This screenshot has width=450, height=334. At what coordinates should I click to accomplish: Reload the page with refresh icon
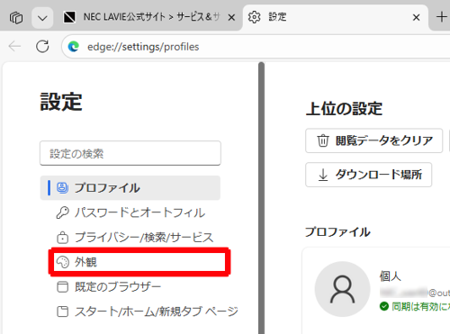(x=42, y=46)
